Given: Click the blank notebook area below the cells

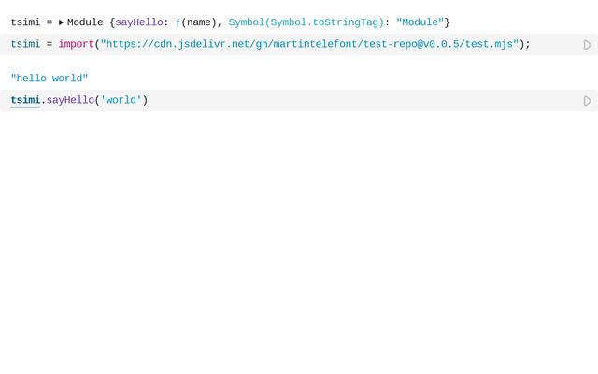Looking at the screenshot, I should [299, 243].
